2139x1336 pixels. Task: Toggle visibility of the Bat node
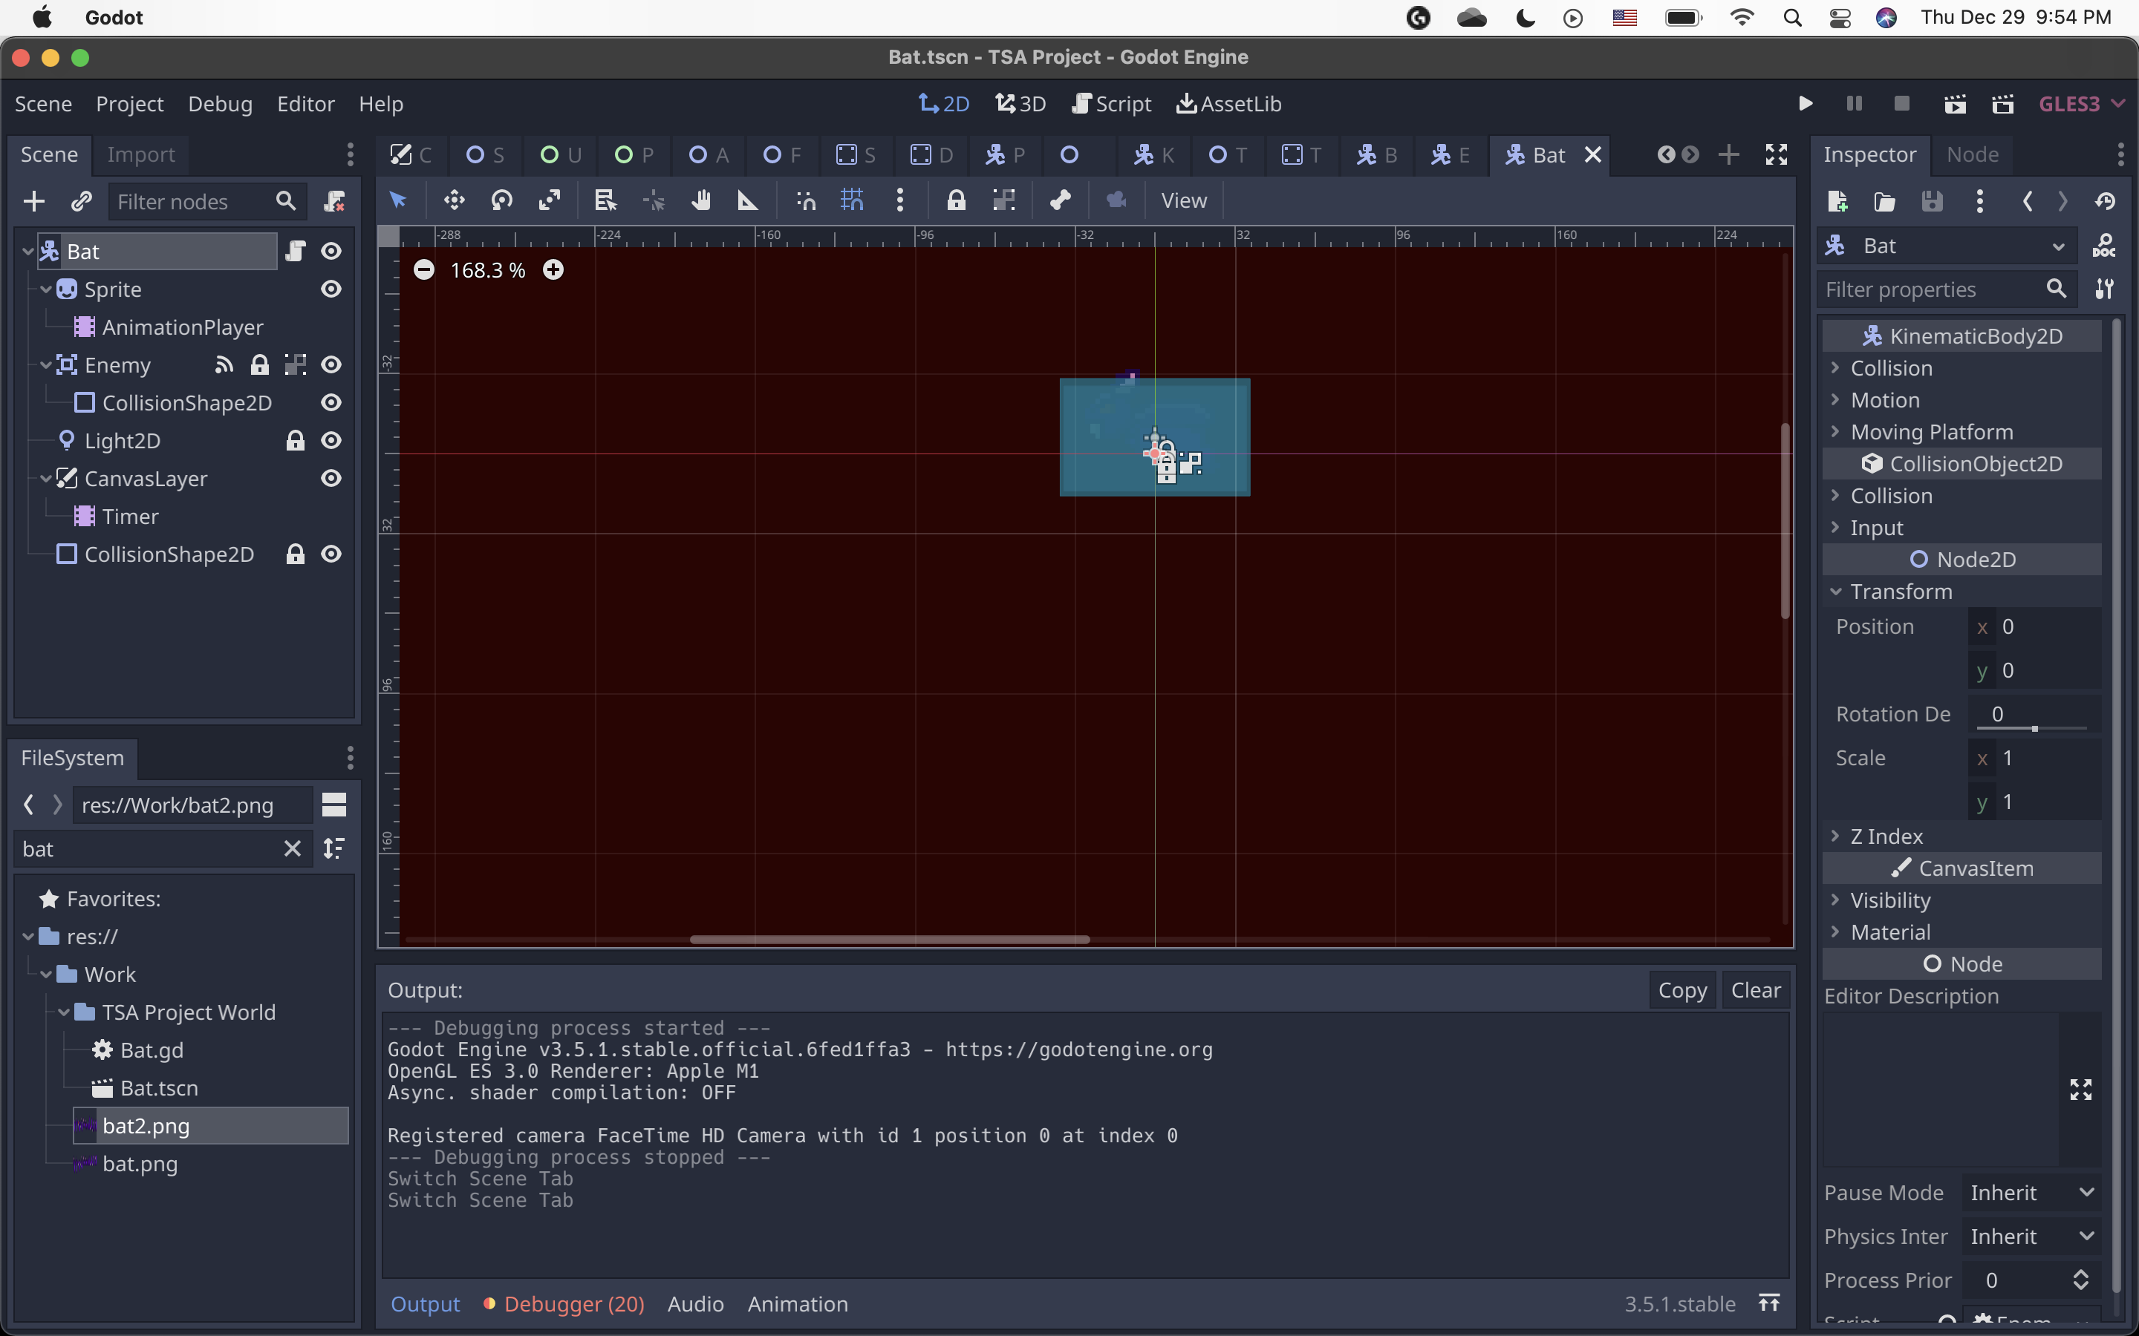[x=331, y=251]
